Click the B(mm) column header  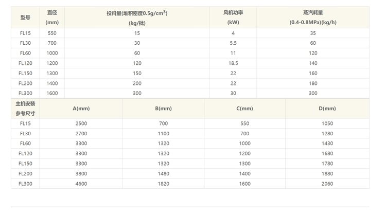coord(163,108)
